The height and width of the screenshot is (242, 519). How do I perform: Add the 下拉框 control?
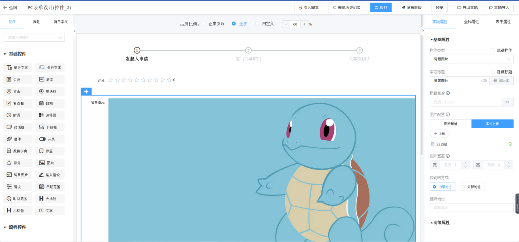point(50,127)
